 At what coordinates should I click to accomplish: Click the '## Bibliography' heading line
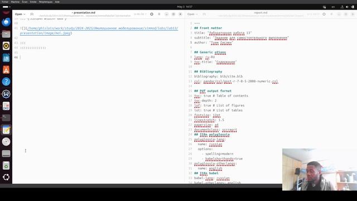click(208, 71)
